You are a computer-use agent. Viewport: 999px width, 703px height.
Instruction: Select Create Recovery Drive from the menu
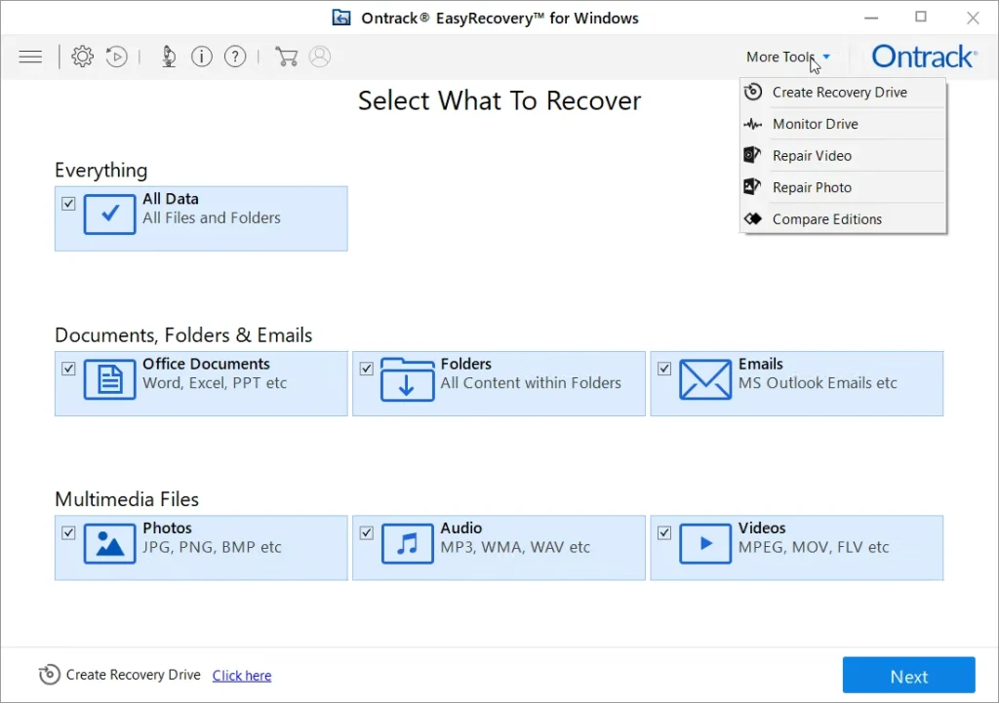tap(839, 93)
